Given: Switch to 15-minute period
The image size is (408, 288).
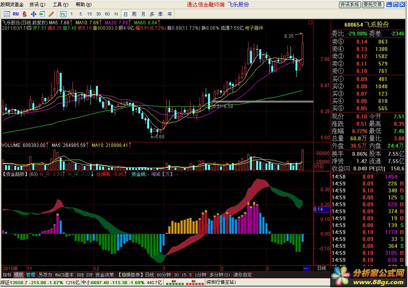Looking at the screenshot, I should pos(89,14).
